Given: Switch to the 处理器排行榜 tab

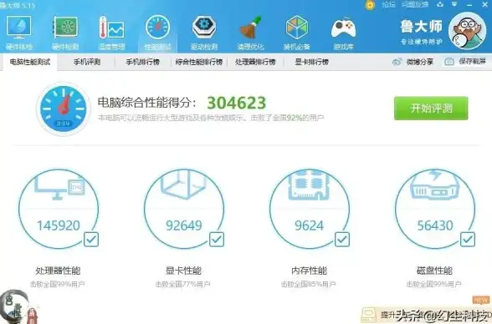Looking at the screenshot, I should (x=255, y=62).
